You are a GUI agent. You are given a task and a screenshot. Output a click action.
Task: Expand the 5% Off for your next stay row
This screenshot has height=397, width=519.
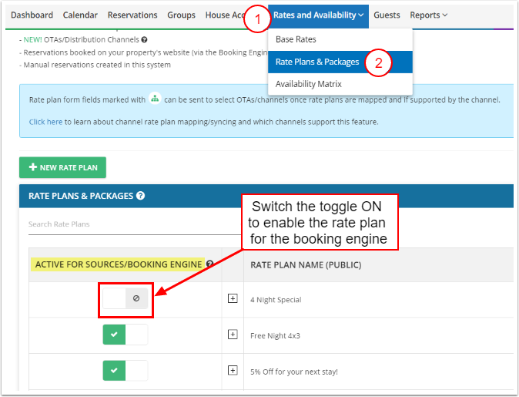pyautogui.click(x=233, y=370)
